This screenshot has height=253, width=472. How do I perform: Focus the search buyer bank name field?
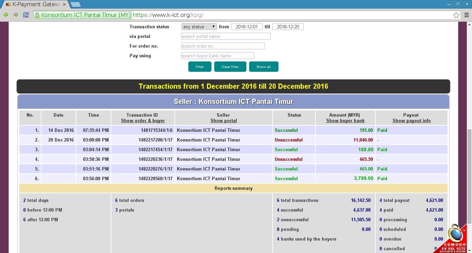218,56
